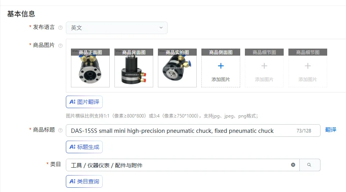The width and height of the screenshot is (346, 192).
Task: Click the search icon in 类目 field
Action: click(x=309, y=165)
